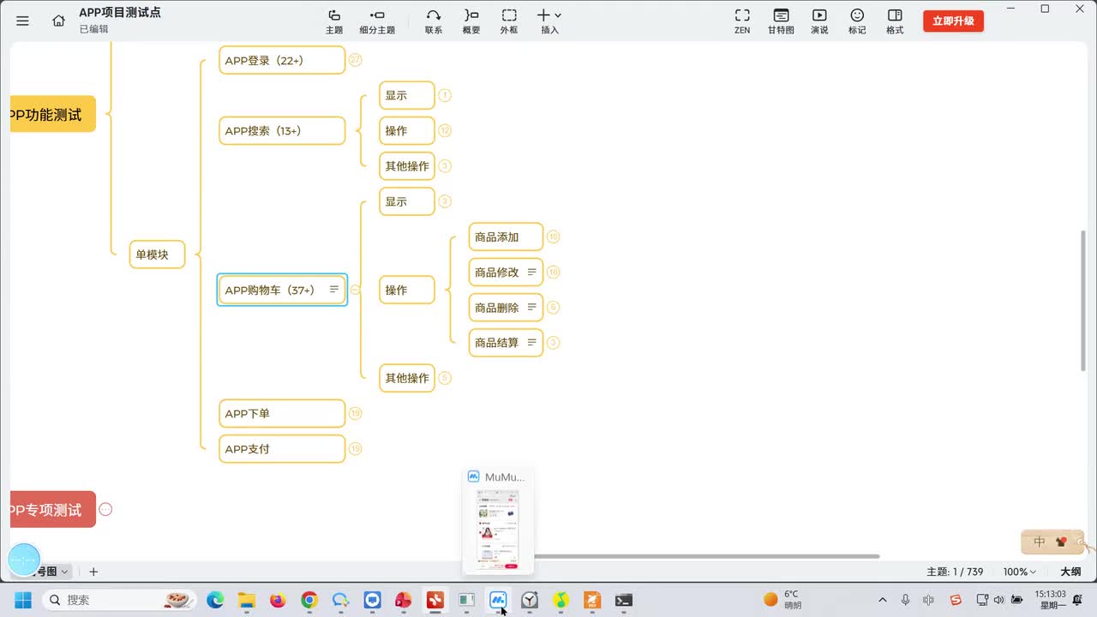
Task: Open note icon on 商品修改
Action: point(531,272)
